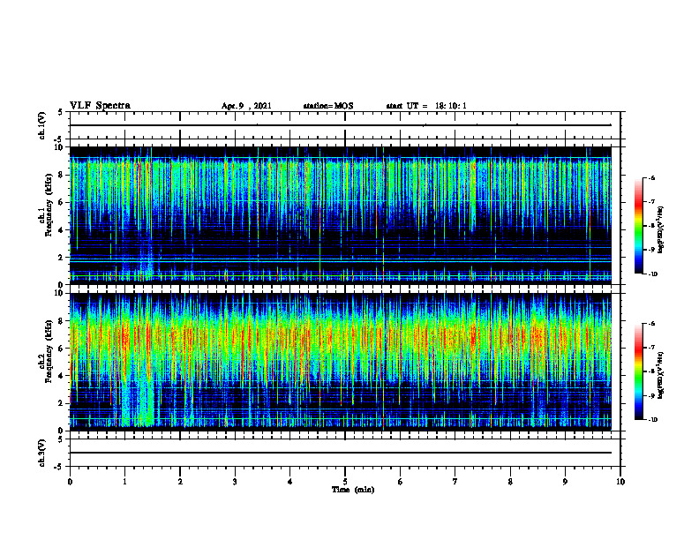Image resolution: width=699 pixels, height=540 pixels.
Task: Click the ch.1 colorbar log(PSD) unit label
Action: tap(661, 230)
